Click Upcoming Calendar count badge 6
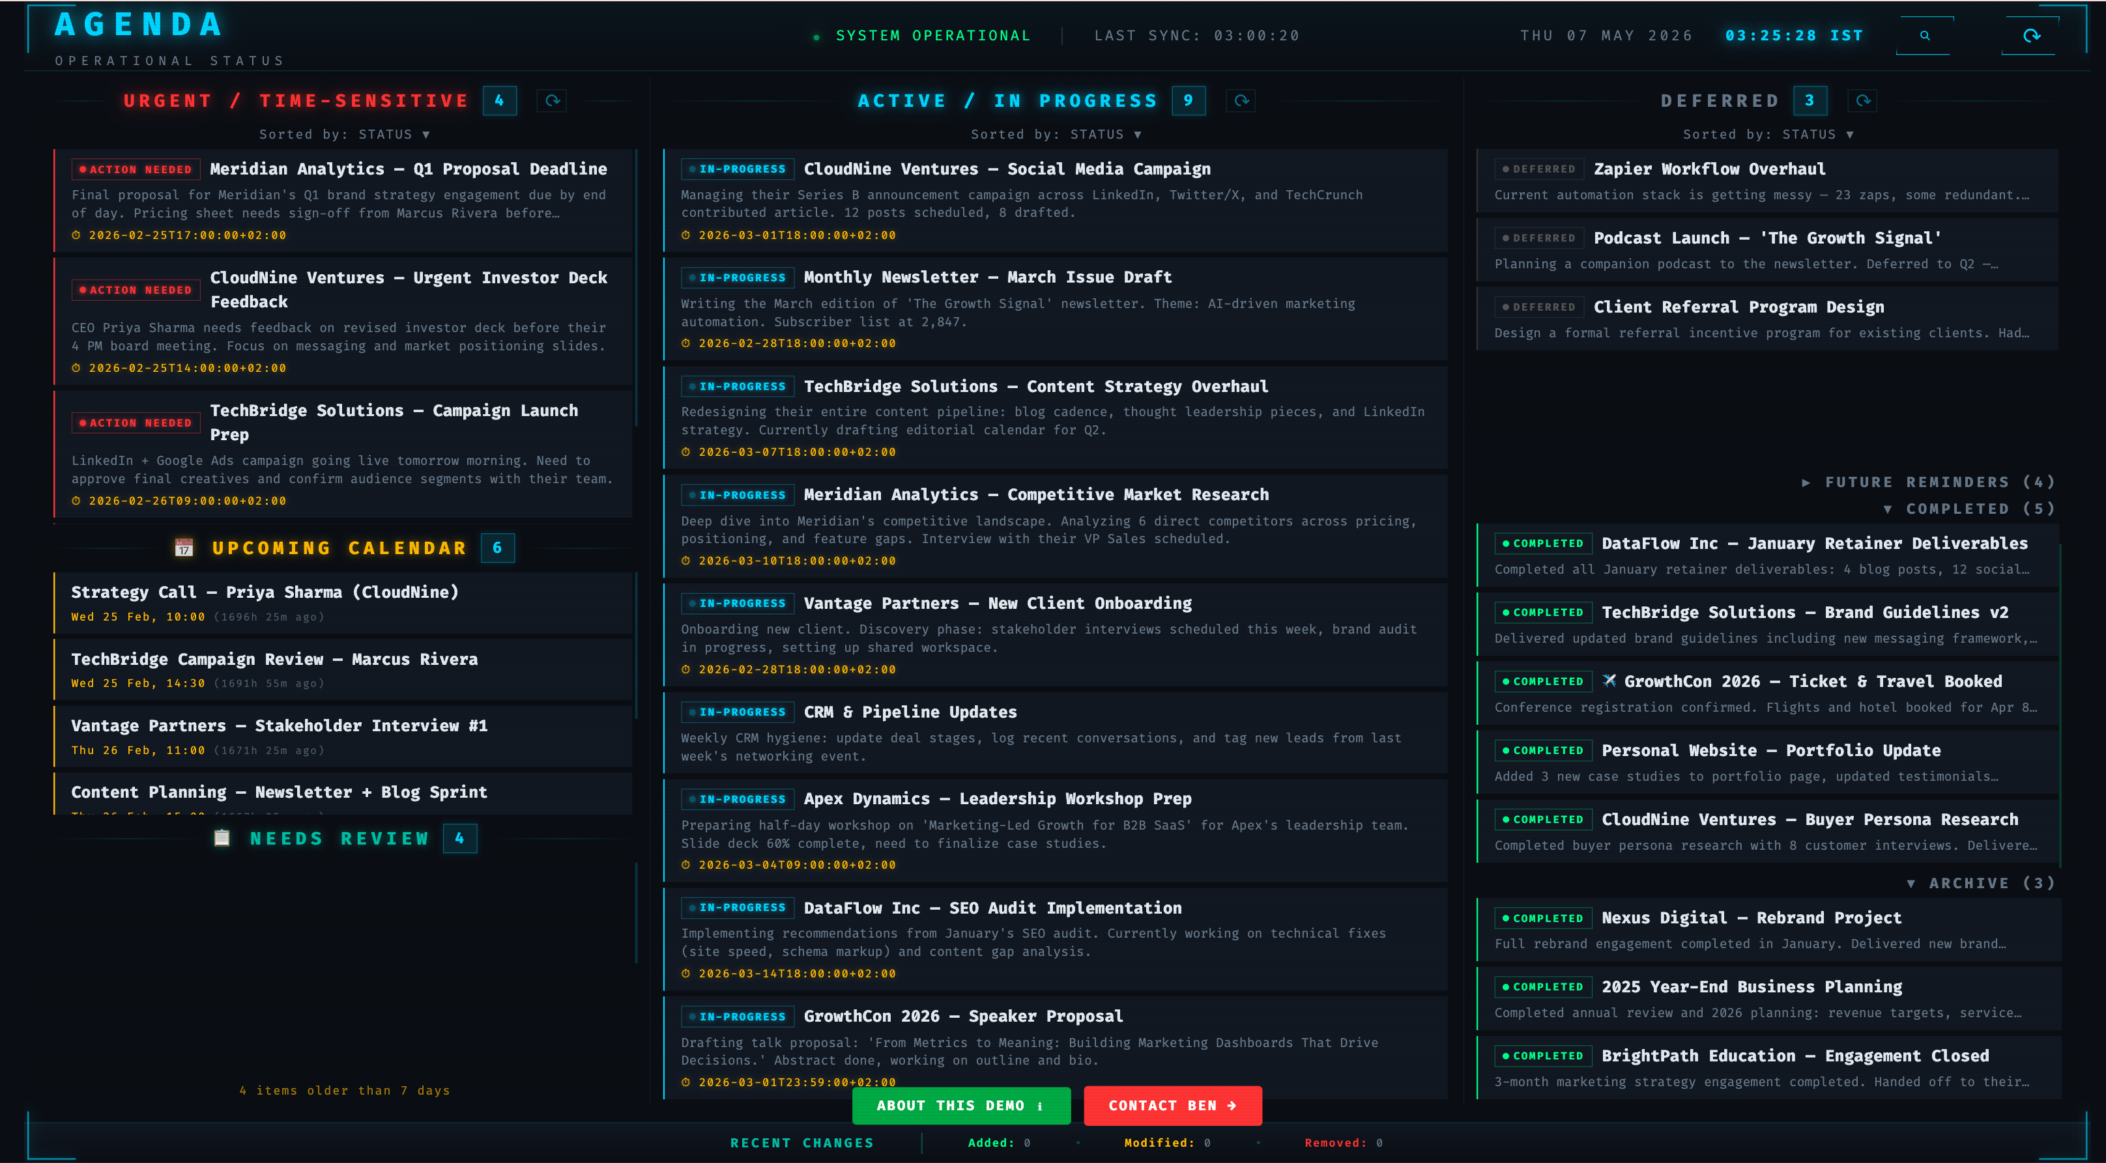 click(x=498, y=548)
